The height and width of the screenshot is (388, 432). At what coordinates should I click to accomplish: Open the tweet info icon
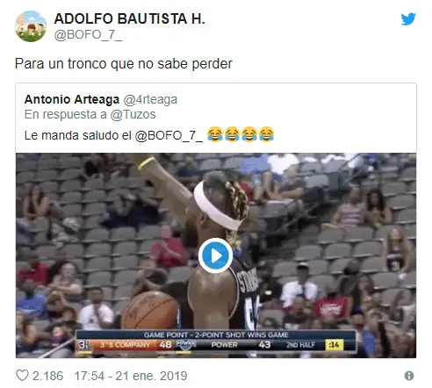pyautogui.click(x=409, y=376)
